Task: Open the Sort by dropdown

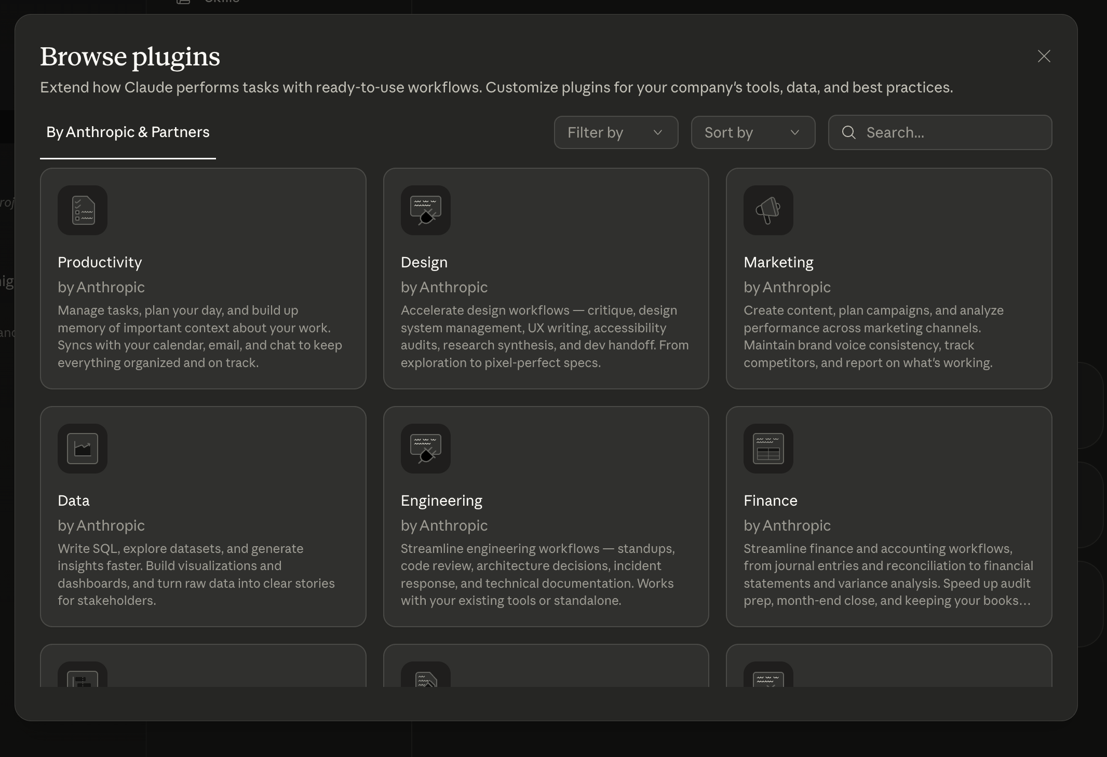Action: pyautogui.click(x=752, y=132)
